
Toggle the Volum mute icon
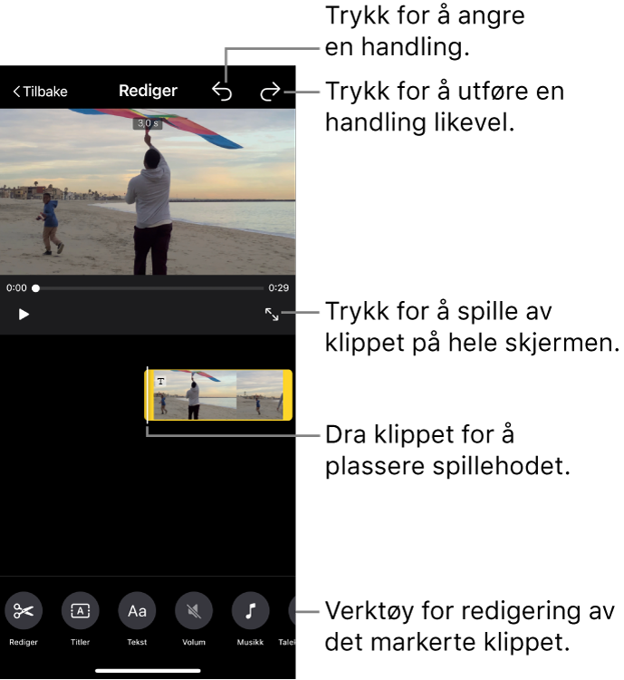pos(194,610)
